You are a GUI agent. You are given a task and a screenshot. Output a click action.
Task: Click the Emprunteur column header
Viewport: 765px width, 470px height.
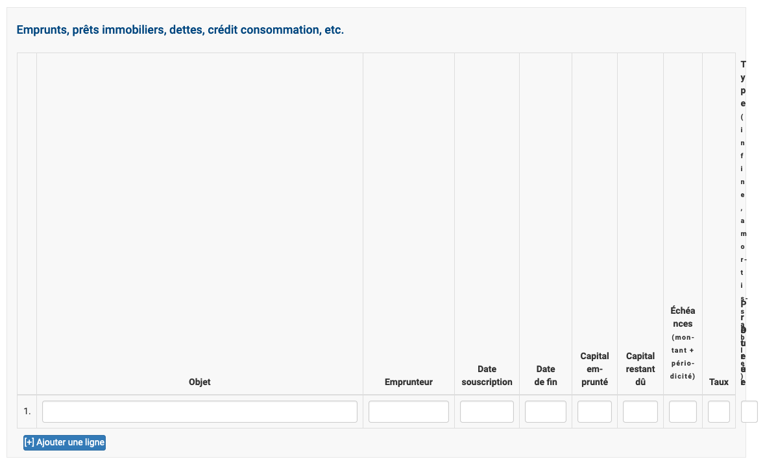(x=409, y=382)
